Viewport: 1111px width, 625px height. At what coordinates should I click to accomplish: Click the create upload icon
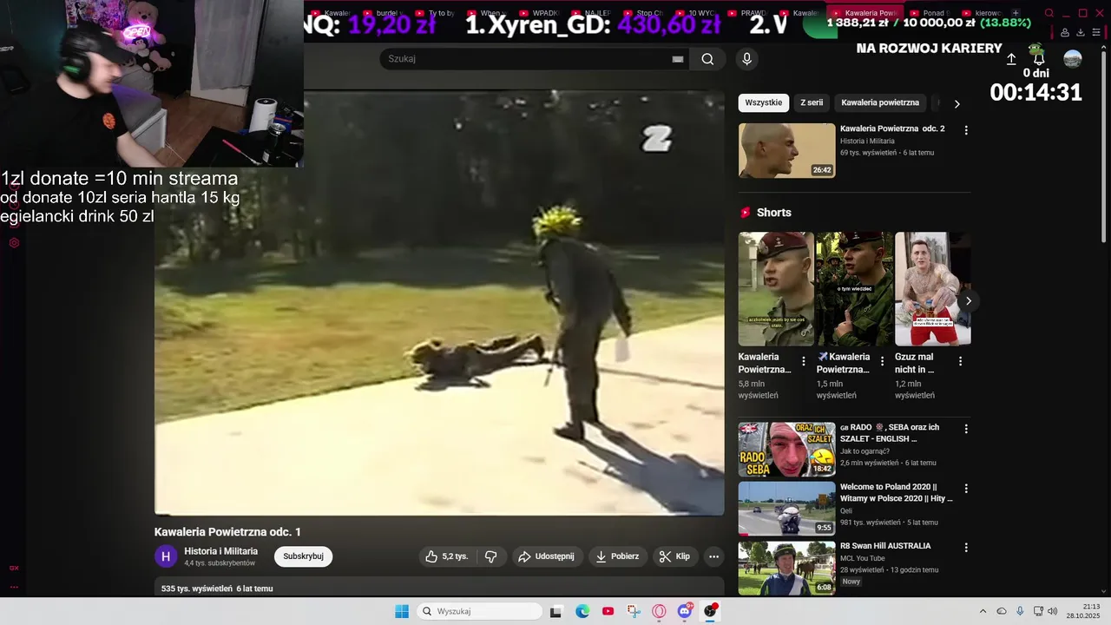tap(1011, 59)
